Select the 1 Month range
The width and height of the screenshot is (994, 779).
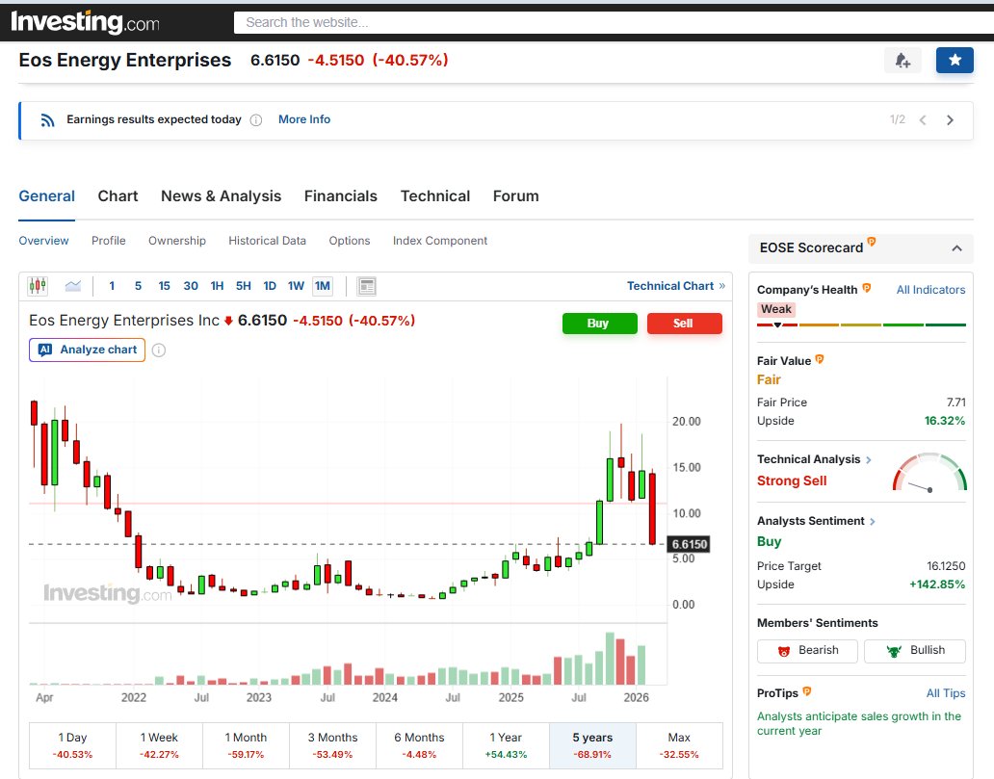[x=246, y=745]
